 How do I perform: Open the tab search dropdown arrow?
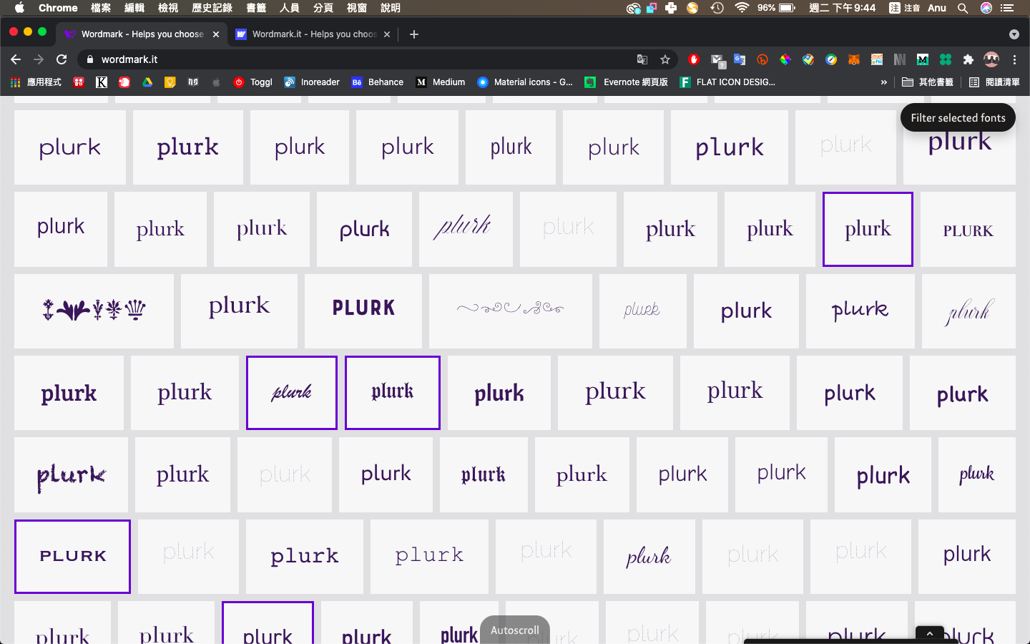pyautogui.click(x=1014, y=34)
